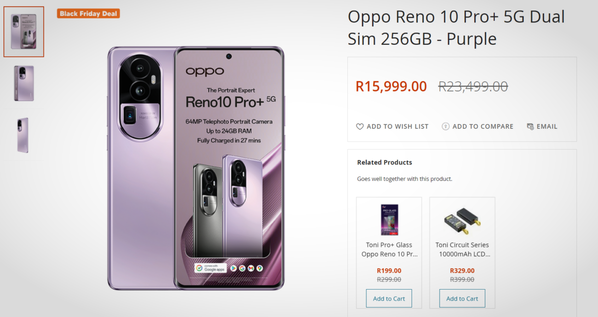Open the Toni Pro+ Glass product image
This screenshot has width=598, height=317.
click(x=389, y=219)
